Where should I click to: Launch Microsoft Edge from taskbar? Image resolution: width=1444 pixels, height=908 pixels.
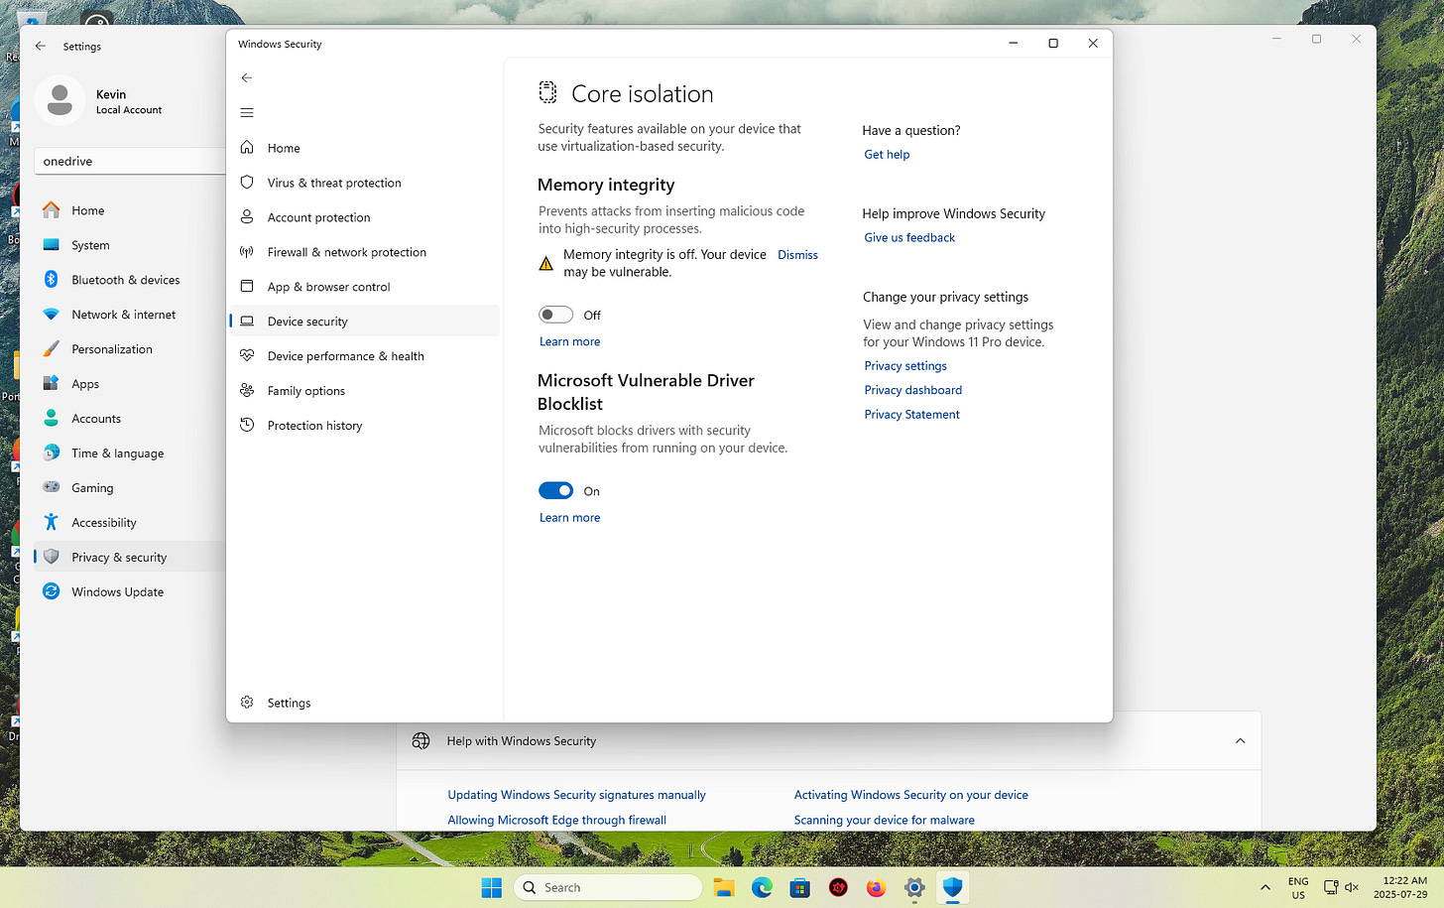762,888
